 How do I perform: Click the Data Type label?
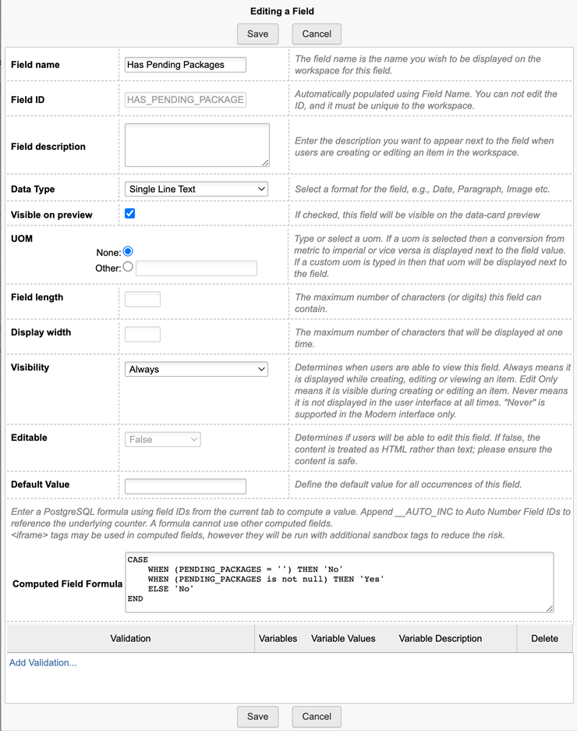point(33,190)
